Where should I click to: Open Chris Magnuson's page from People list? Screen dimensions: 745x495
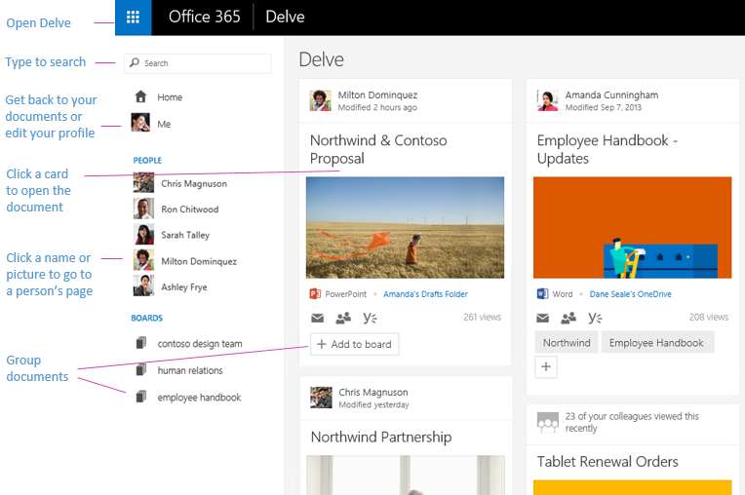click(x=194, y=183)
